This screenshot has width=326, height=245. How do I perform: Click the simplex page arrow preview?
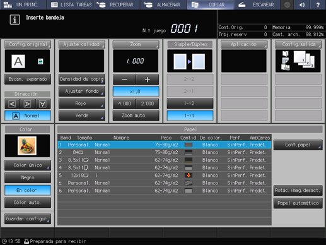coord(189,61)
